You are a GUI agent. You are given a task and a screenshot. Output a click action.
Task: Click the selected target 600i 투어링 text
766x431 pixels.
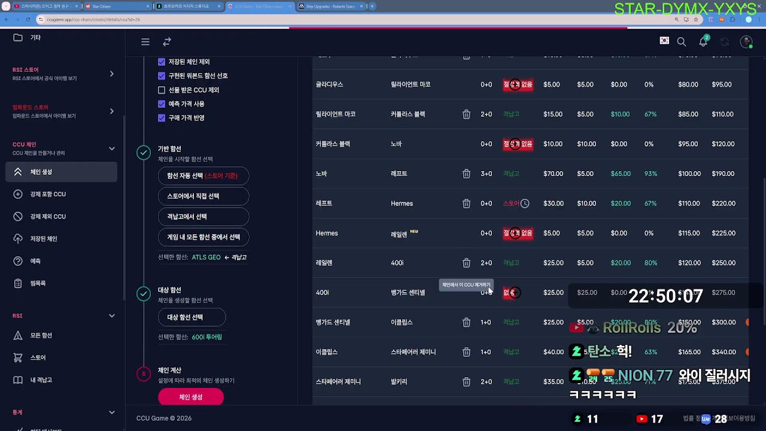(206, 337)
